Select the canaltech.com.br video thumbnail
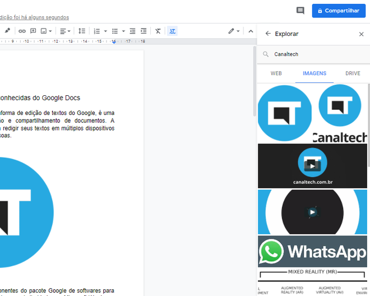The height and width of the screenshot is (296, 370). click(312, 166)
